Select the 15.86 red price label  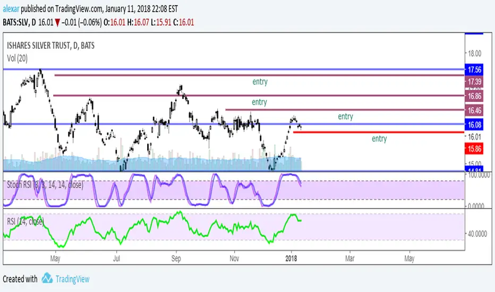coord(474,149)
